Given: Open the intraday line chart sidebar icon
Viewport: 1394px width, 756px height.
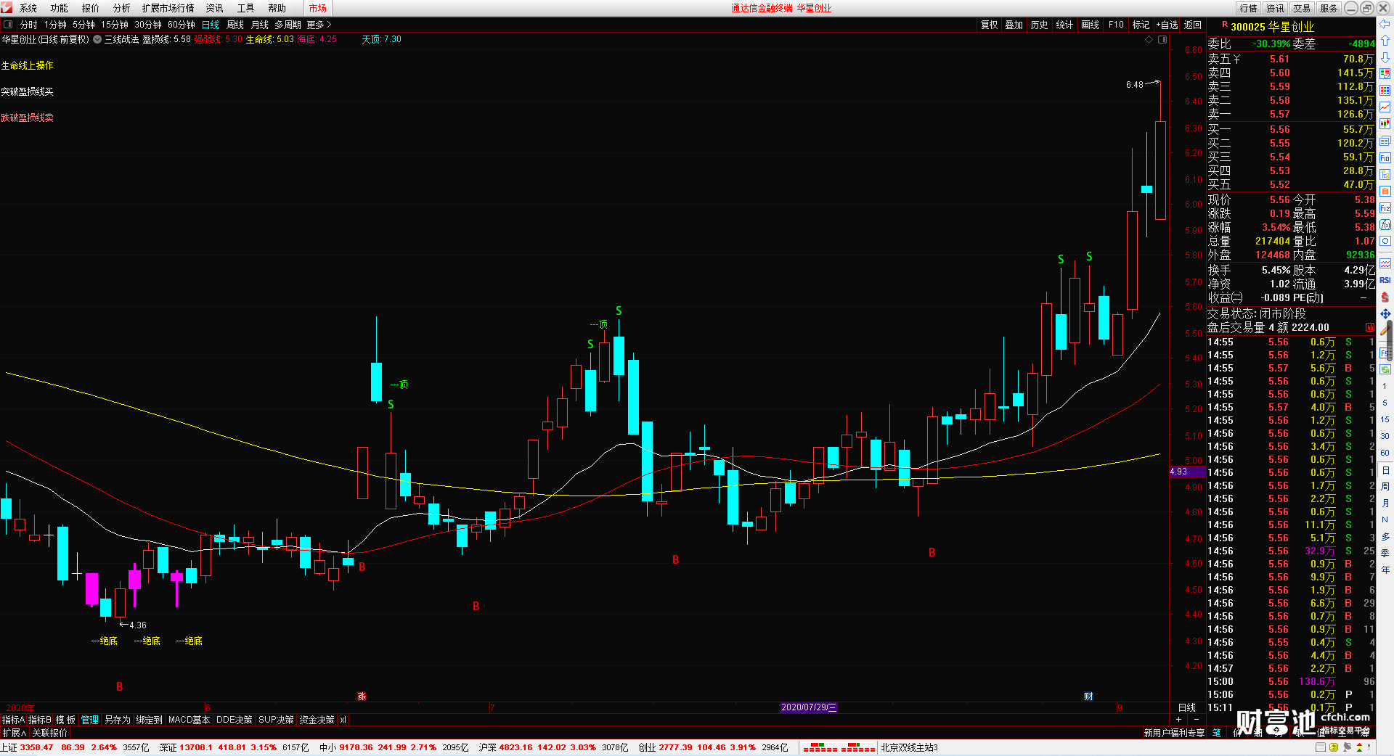Looking at the screenshot, I should tap(1385, 107).
